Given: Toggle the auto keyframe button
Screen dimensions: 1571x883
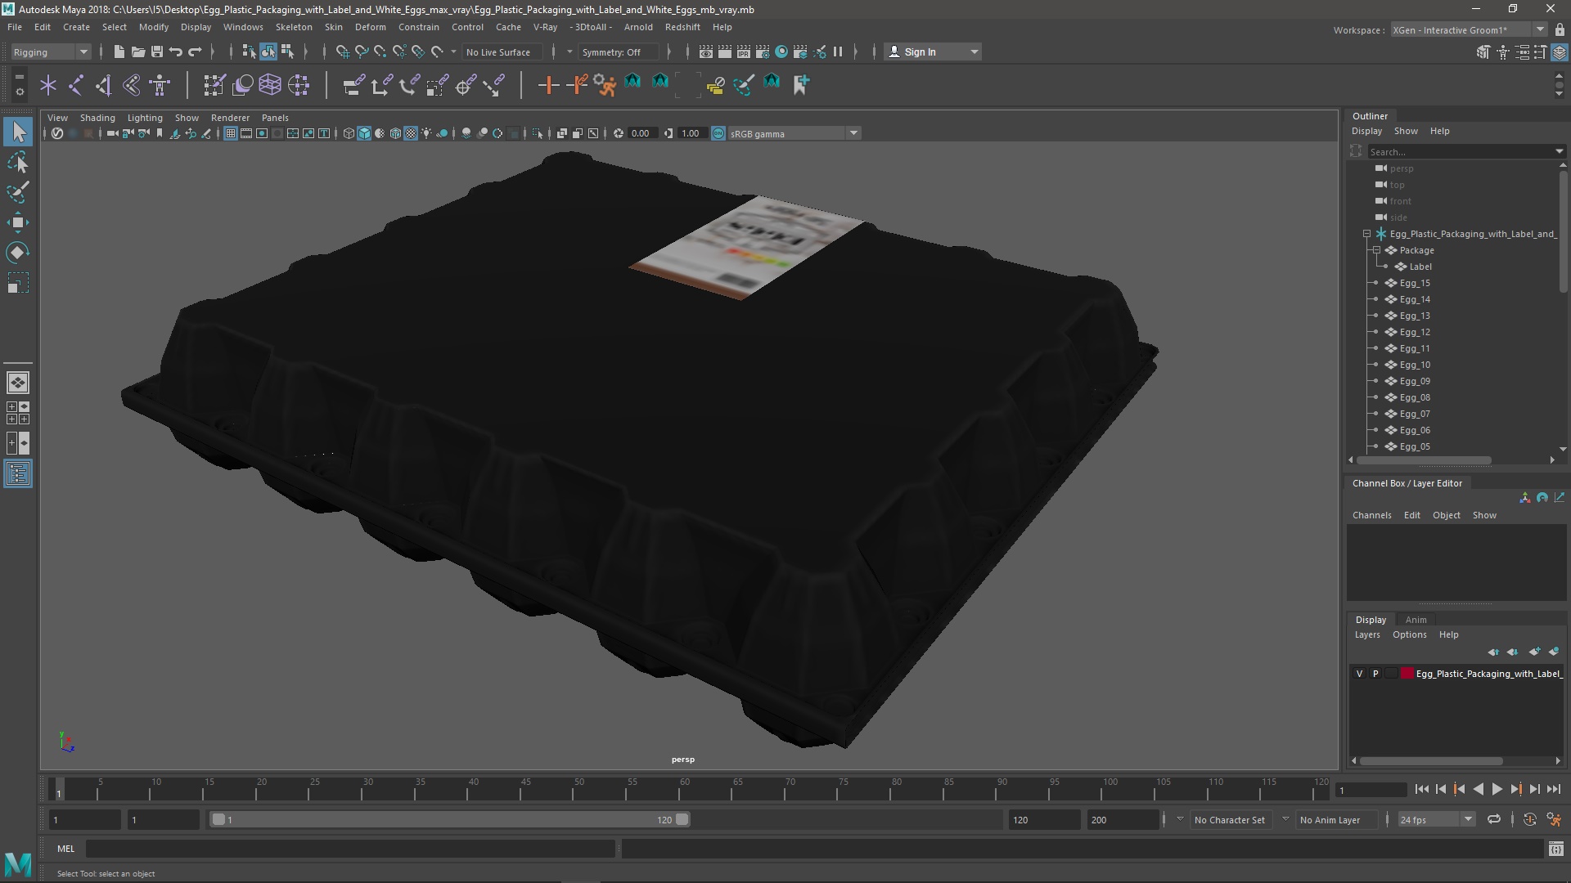Looking at the screenshot, I should (1529, 819).
